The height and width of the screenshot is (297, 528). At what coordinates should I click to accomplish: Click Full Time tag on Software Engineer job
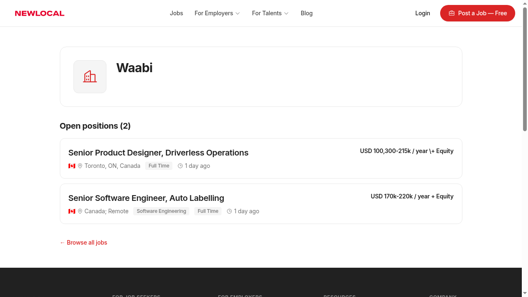pos(208,211)
